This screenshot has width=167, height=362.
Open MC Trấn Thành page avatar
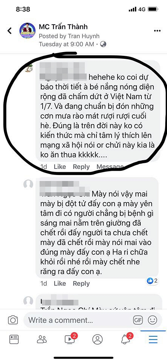28,31
